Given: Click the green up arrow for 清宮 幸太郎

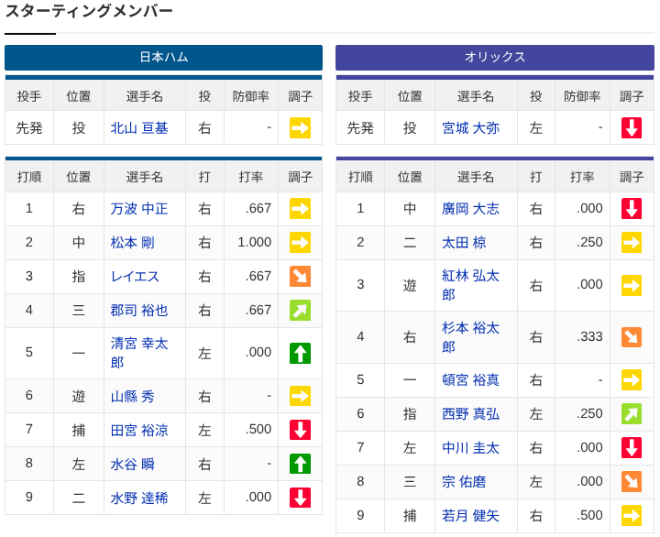Looking at the screenshot, I should (300, 353).
